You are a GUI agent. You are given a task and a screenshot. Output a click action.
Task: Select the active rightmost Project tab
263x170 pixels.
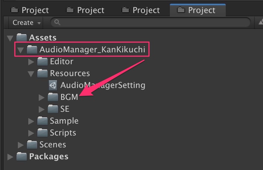197,10
